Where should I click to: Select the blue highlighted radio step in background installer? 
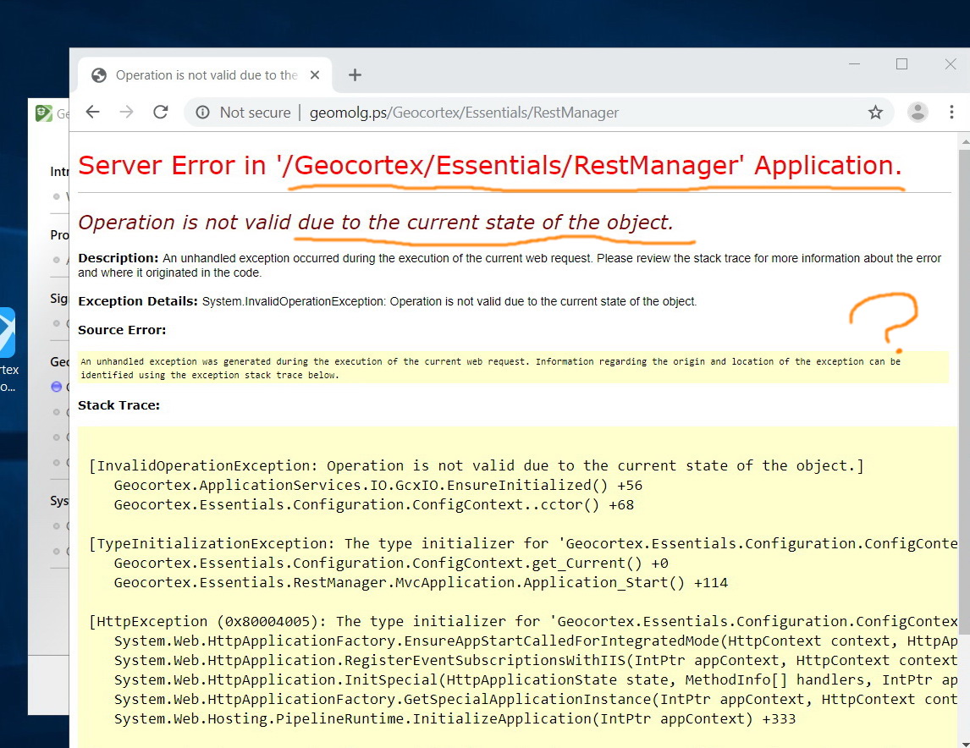point(57,387)
